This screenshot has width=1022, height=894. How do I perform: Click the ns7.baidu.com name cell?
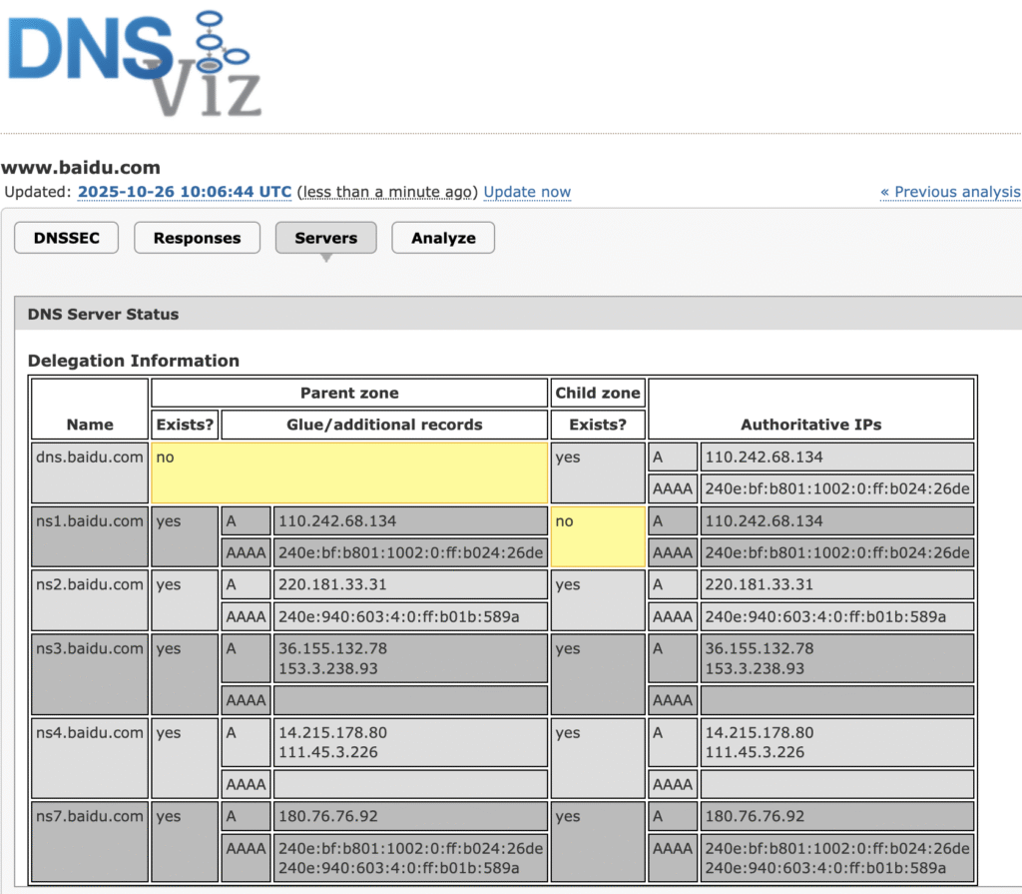click(x=90, y=840)
